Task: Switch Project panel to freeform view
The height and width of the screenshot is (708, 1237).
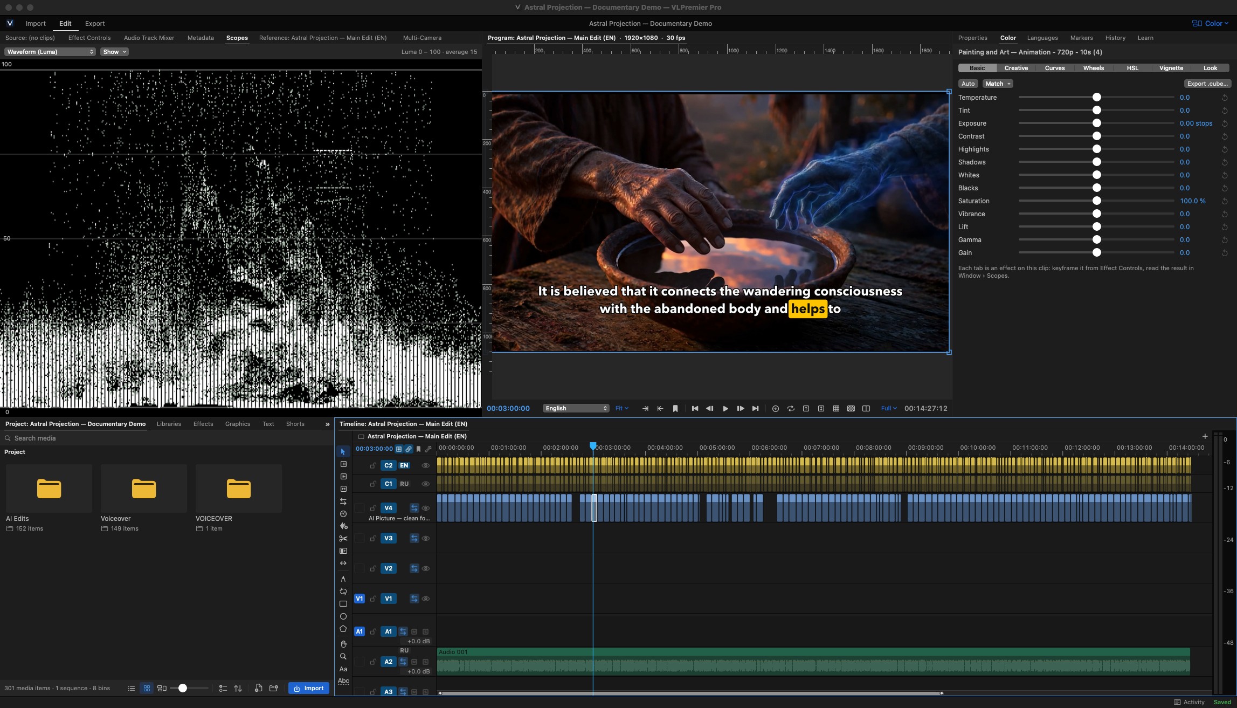Action: (162, 688)
